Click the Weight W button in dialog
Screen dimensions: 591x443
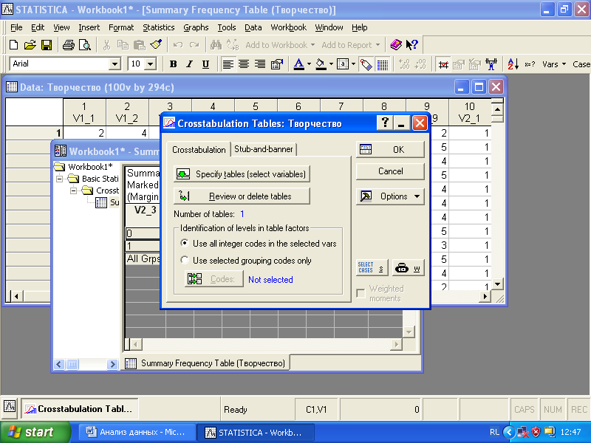(409, 267)
